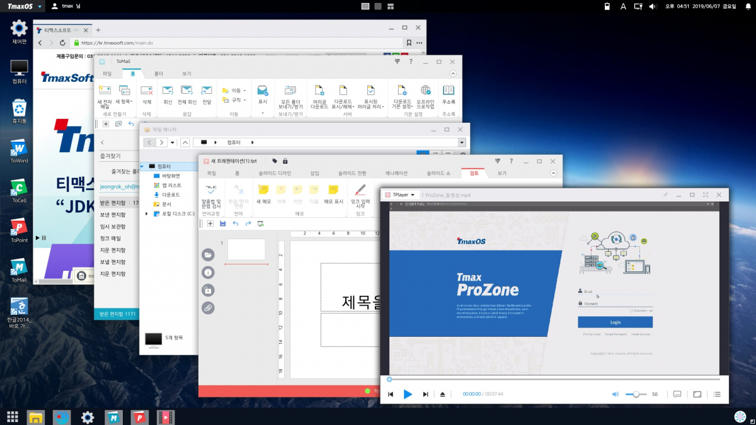Open ToPoint from the bottom taskbar
The width and height of the screenshot is (756, 425).
click(x=140, y=417)
